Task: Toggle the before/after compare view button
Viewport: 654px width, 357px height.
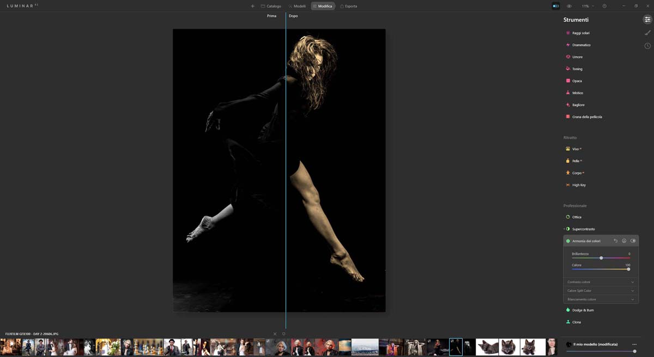Action: click(x=556, y=6)
